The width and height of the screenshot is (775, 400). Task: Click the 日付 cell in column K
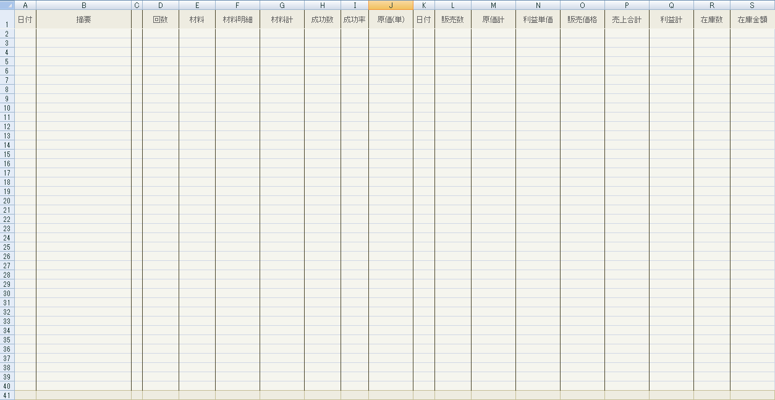pos(424,19)
